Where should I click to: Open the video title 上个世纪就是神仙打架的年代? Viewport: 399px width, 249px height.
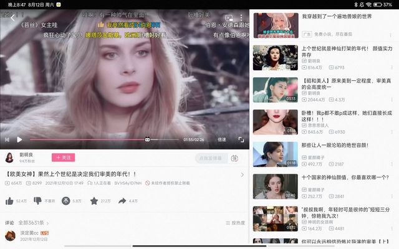click(x=347, y=52)
